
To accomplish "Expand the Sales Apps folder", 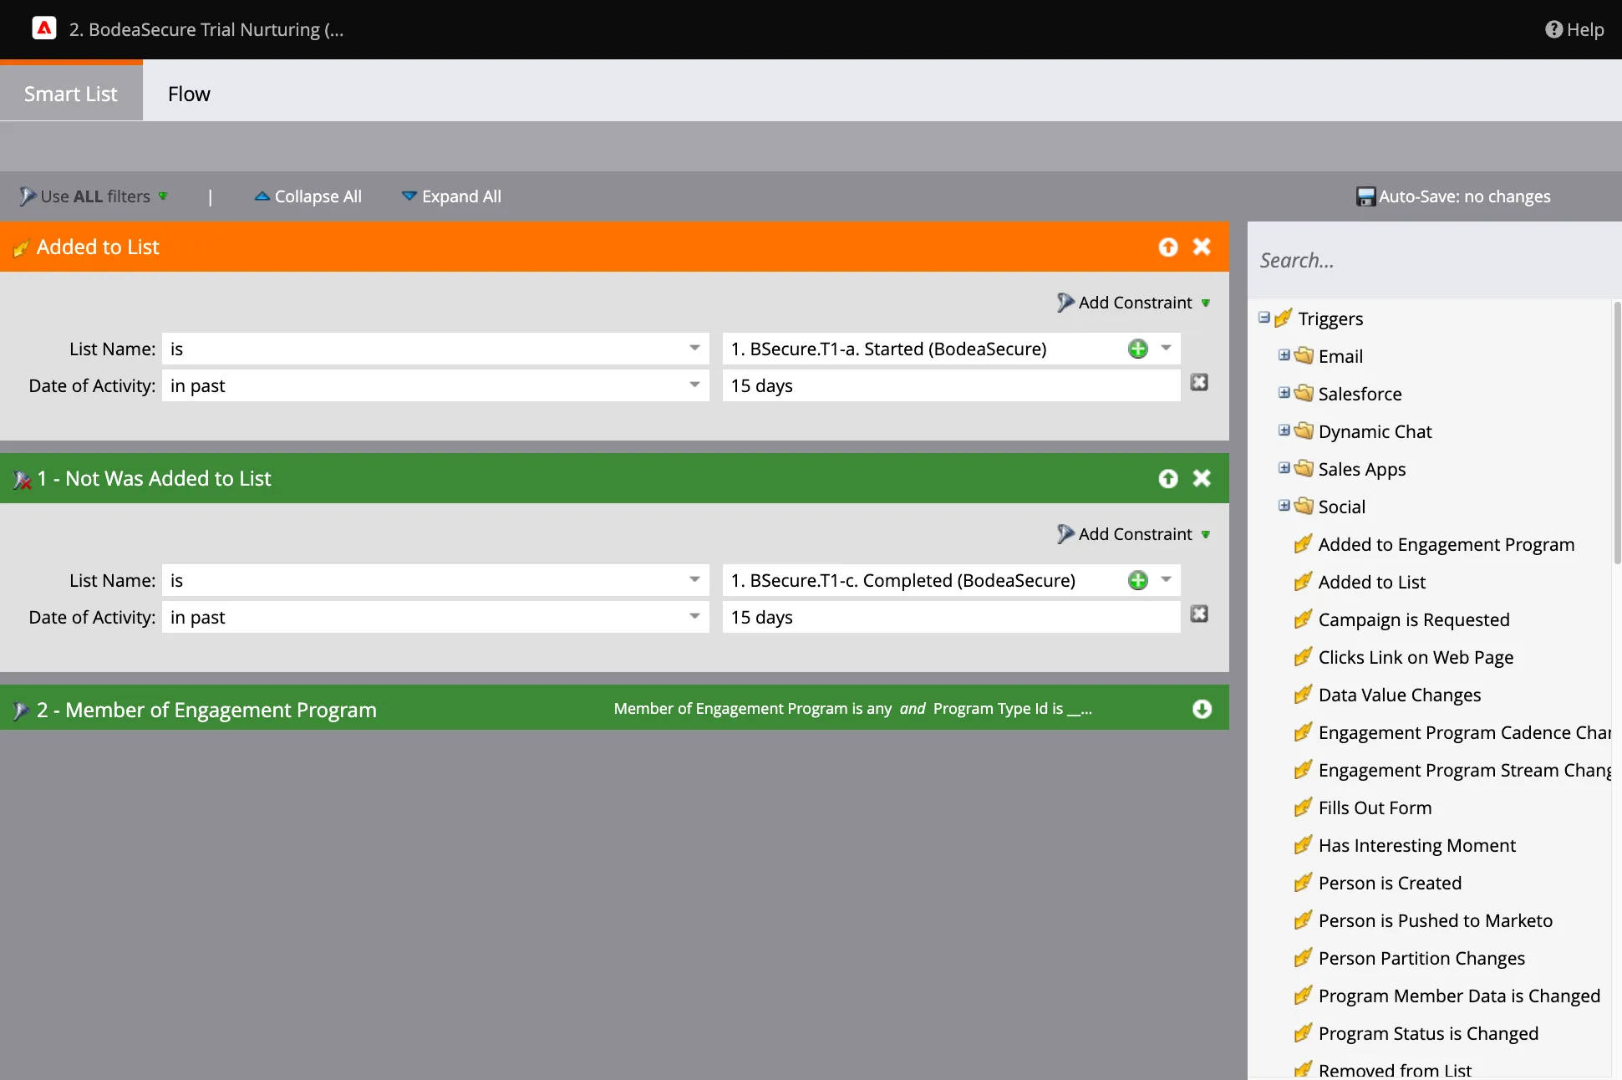I will (x=1284, y=468).
